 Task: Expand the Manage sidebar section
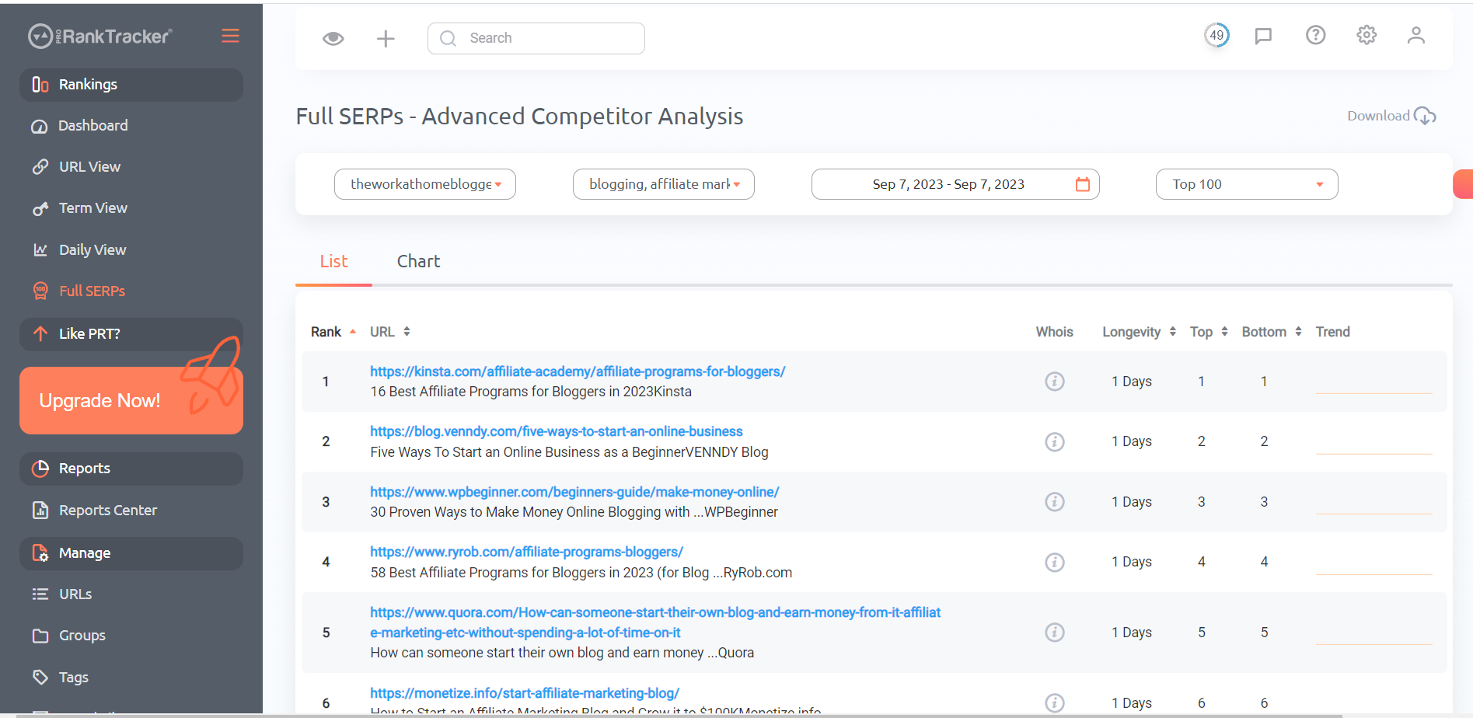131,553
